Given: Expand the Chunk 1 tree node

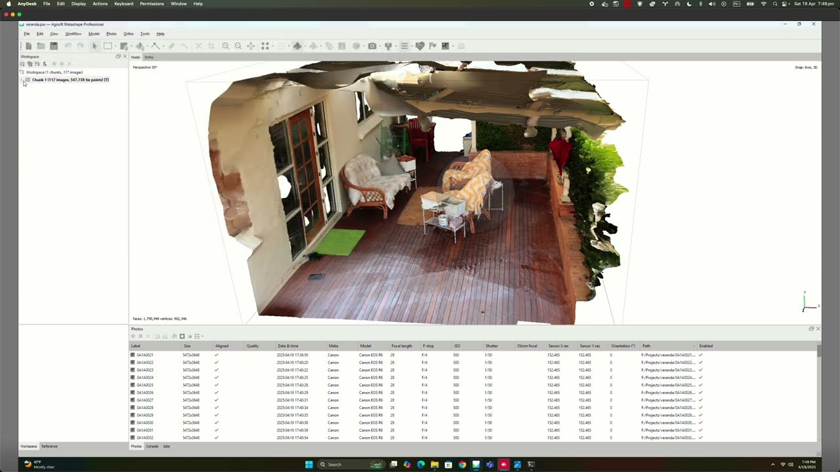Looking at the screenshot, I should (x=22, y=80).
